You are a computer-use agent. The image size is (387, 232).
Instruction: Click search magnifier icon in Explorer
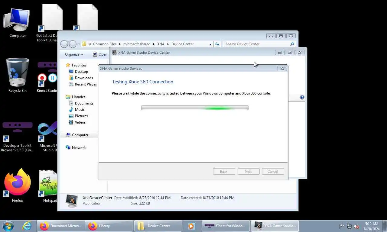292,44
